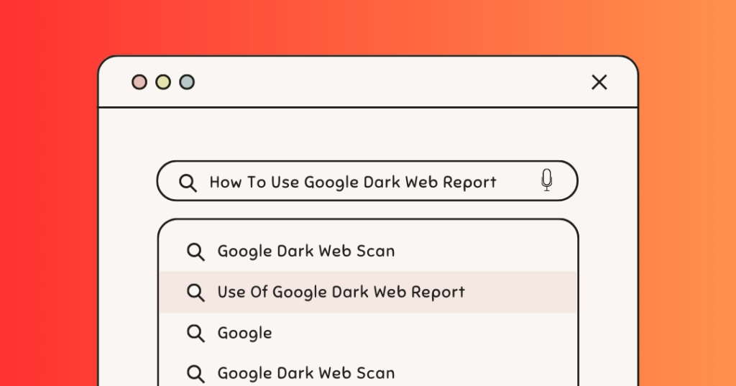
Task: Select the 'Google' suggestion
Action: pos(368,333)
